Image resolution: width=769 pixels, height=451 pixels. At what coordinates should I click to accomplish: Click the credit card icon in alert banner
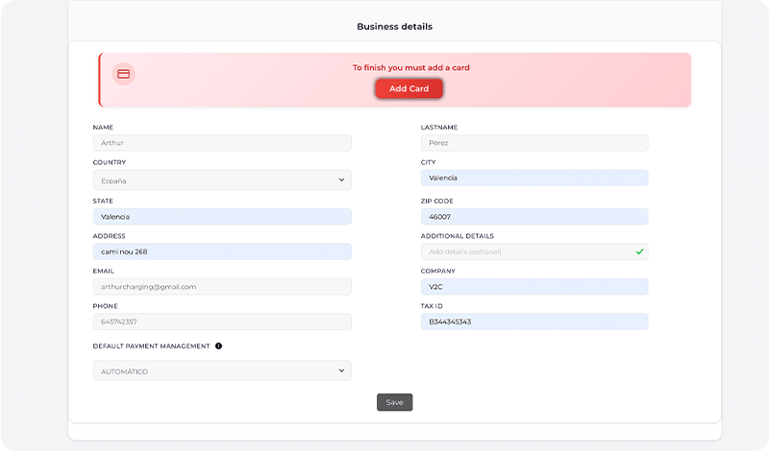[x=123, y=74]
